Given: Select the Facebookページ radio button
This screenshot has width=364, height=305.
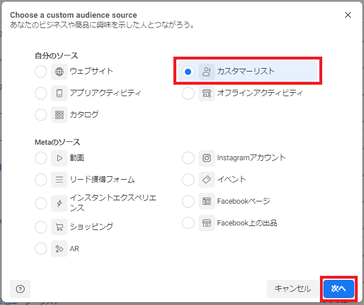Looking at the screenshot, I should click(188, 201).
